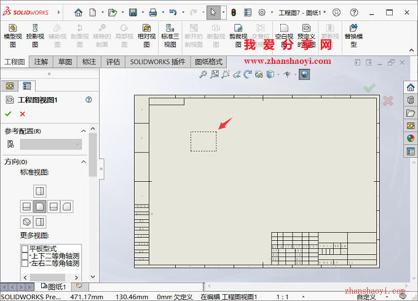The height and width of the screenshot is (301, 418).
Task: Check the 左右二等角轴测 checkbox
Action: click(x=25, y=263)
